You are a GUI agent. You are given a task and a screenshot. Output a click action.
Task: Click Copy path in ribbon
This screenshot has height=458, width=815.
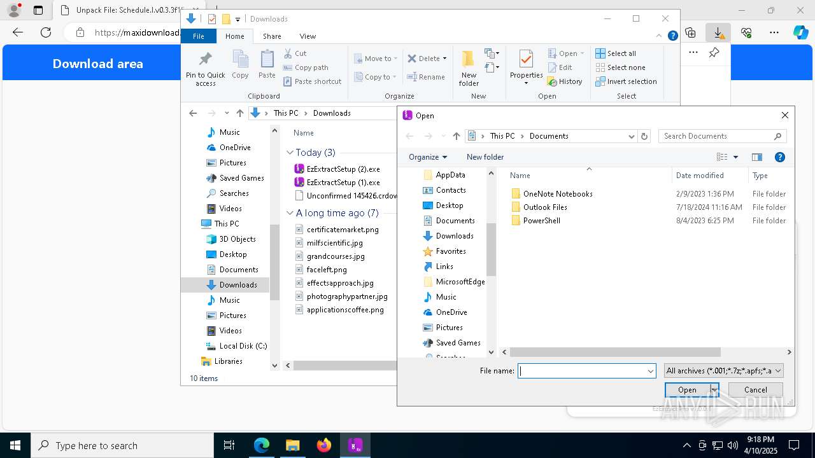pos(306,67)
